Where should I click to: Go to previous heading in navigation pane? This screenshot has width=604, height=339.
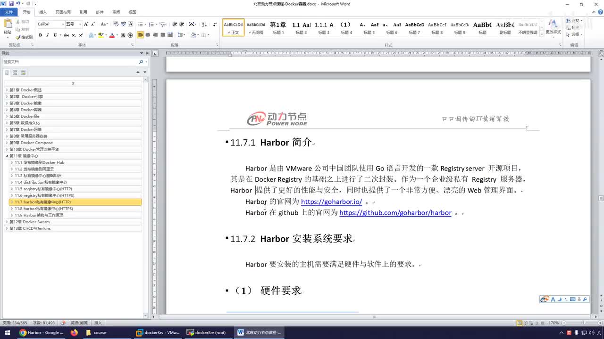[138, 72]
